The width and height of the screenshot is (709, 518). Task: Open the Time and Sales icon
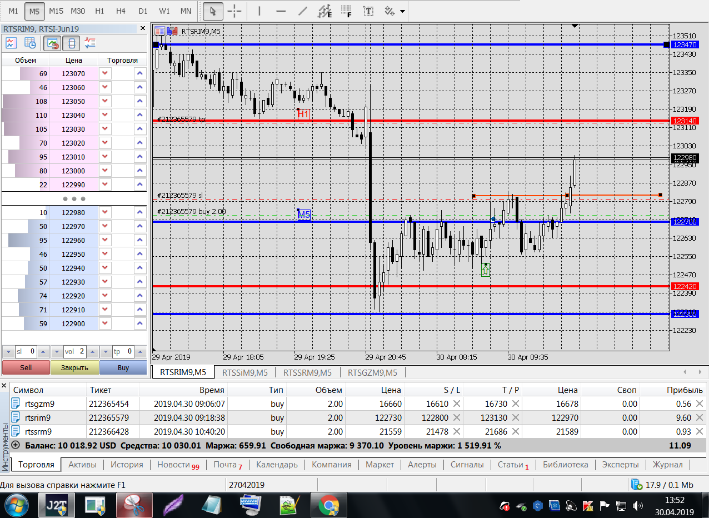coord(30,43)
